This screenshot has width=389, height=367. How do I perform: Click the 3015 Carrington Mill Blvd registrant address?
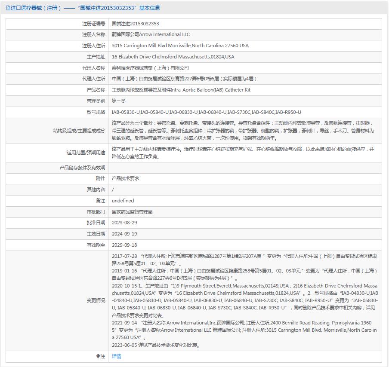[x=180, y=46]
